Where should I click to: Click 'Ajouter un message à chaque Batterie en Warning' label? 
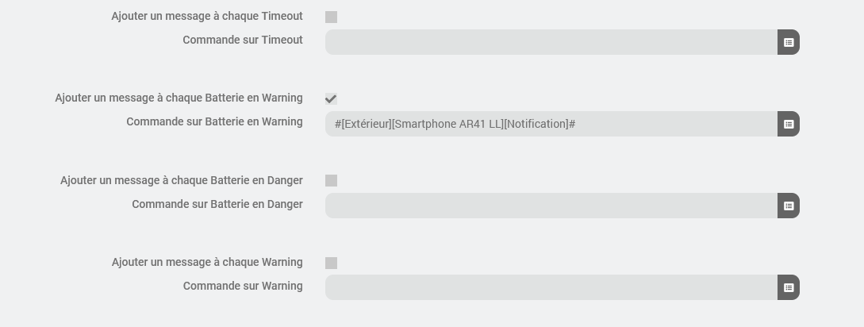tap(179, 98)
